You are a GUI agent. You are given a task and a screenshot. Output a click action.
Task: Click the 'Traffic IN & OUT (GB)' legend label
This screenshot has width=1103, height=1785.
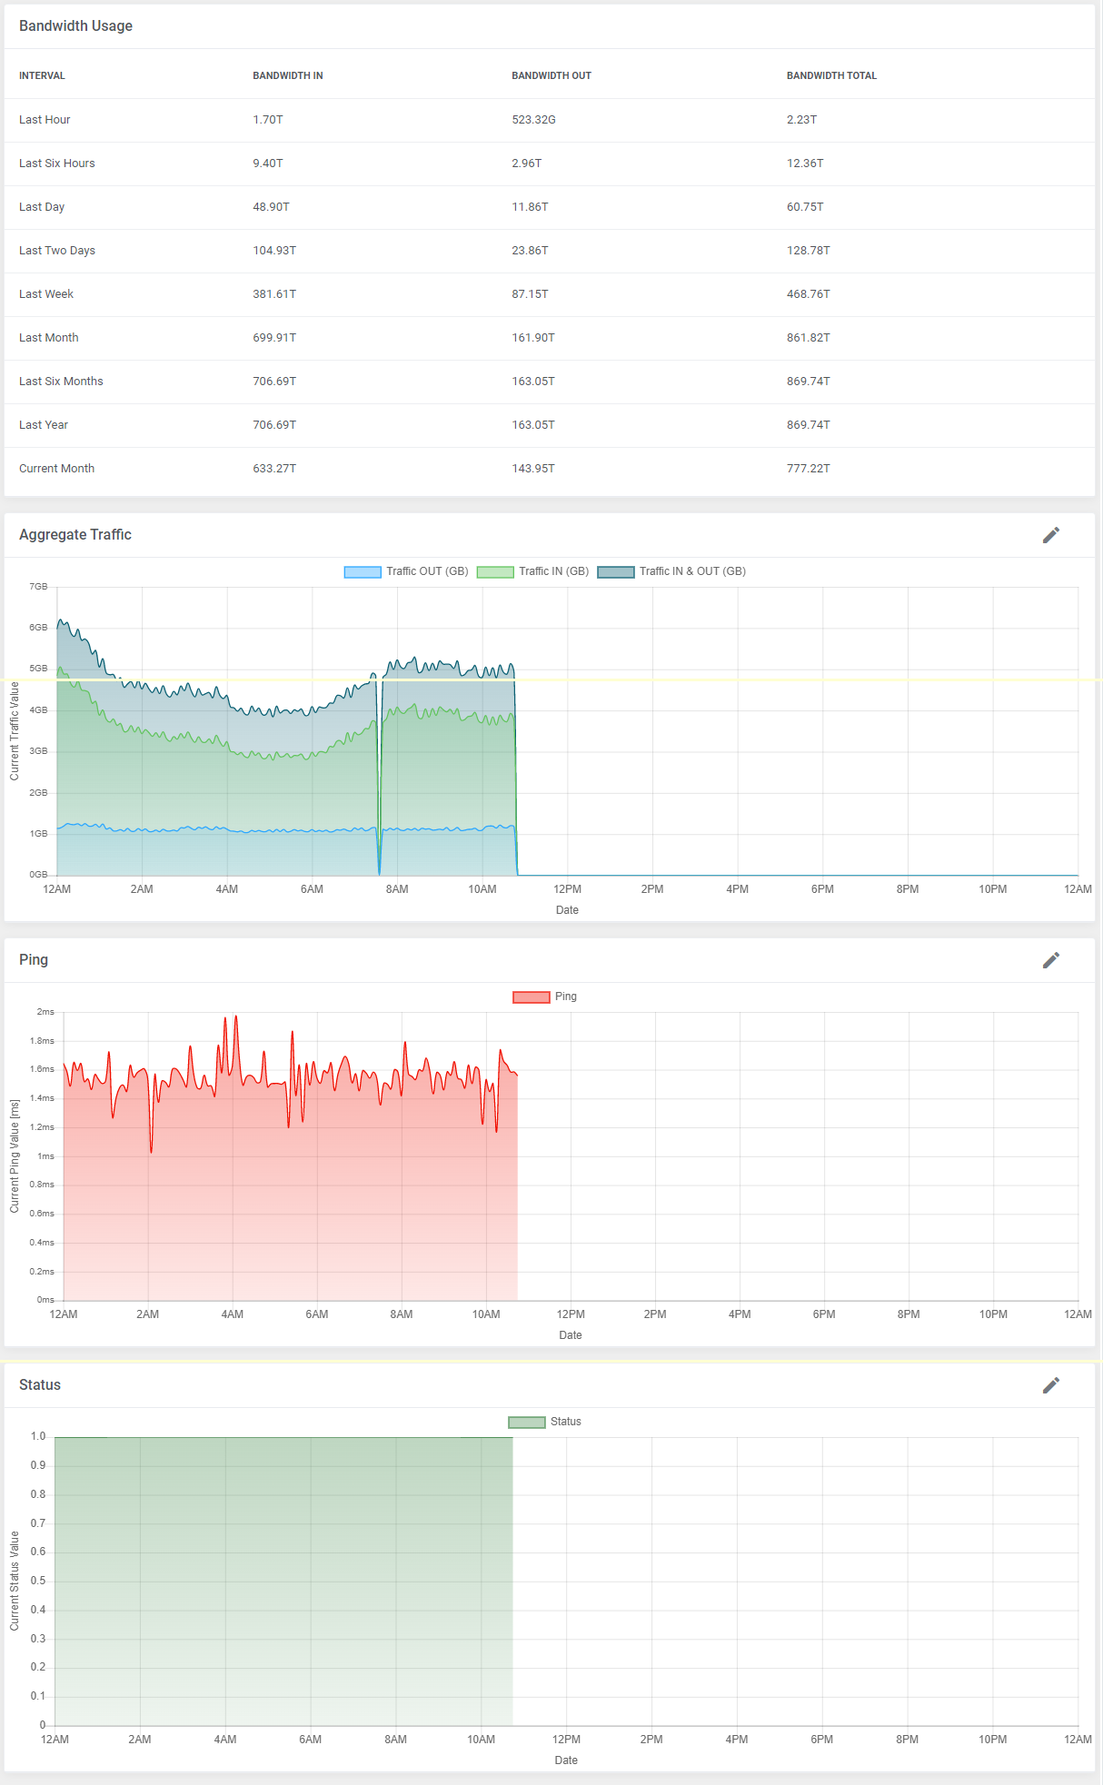pos(692,571)
